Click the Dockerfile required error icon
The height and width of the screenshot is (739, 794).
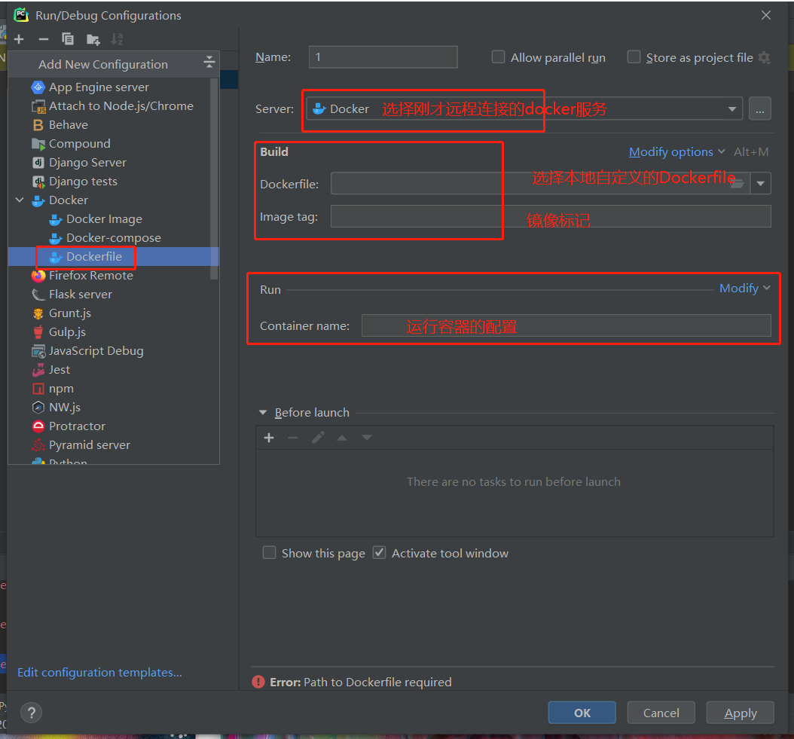(258, 682)
